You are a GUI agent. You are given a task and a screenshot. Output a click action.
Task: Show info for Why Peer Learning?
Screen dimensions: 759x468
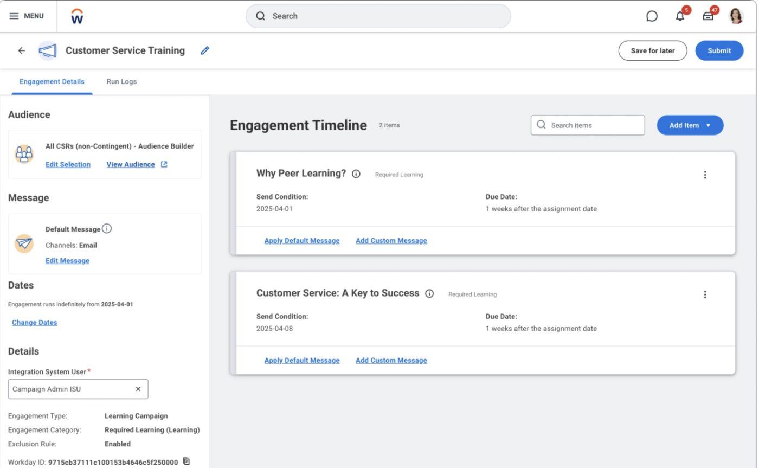coord(356,174)
